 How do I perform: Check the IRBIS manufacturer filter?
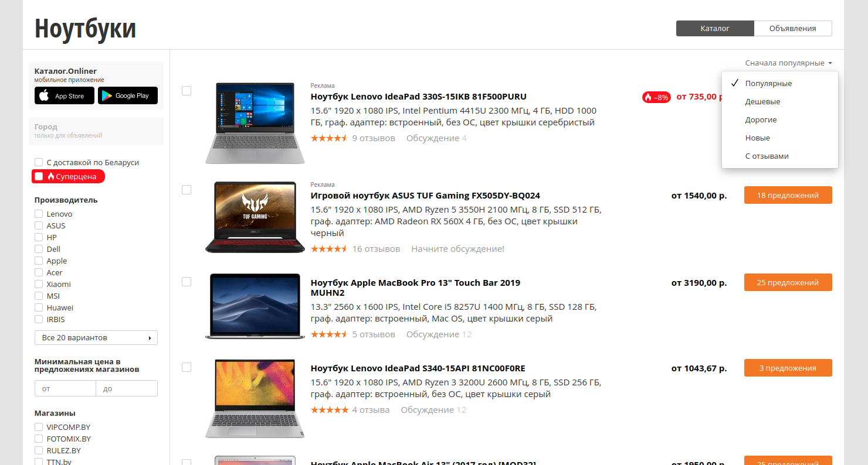(39, 319)
